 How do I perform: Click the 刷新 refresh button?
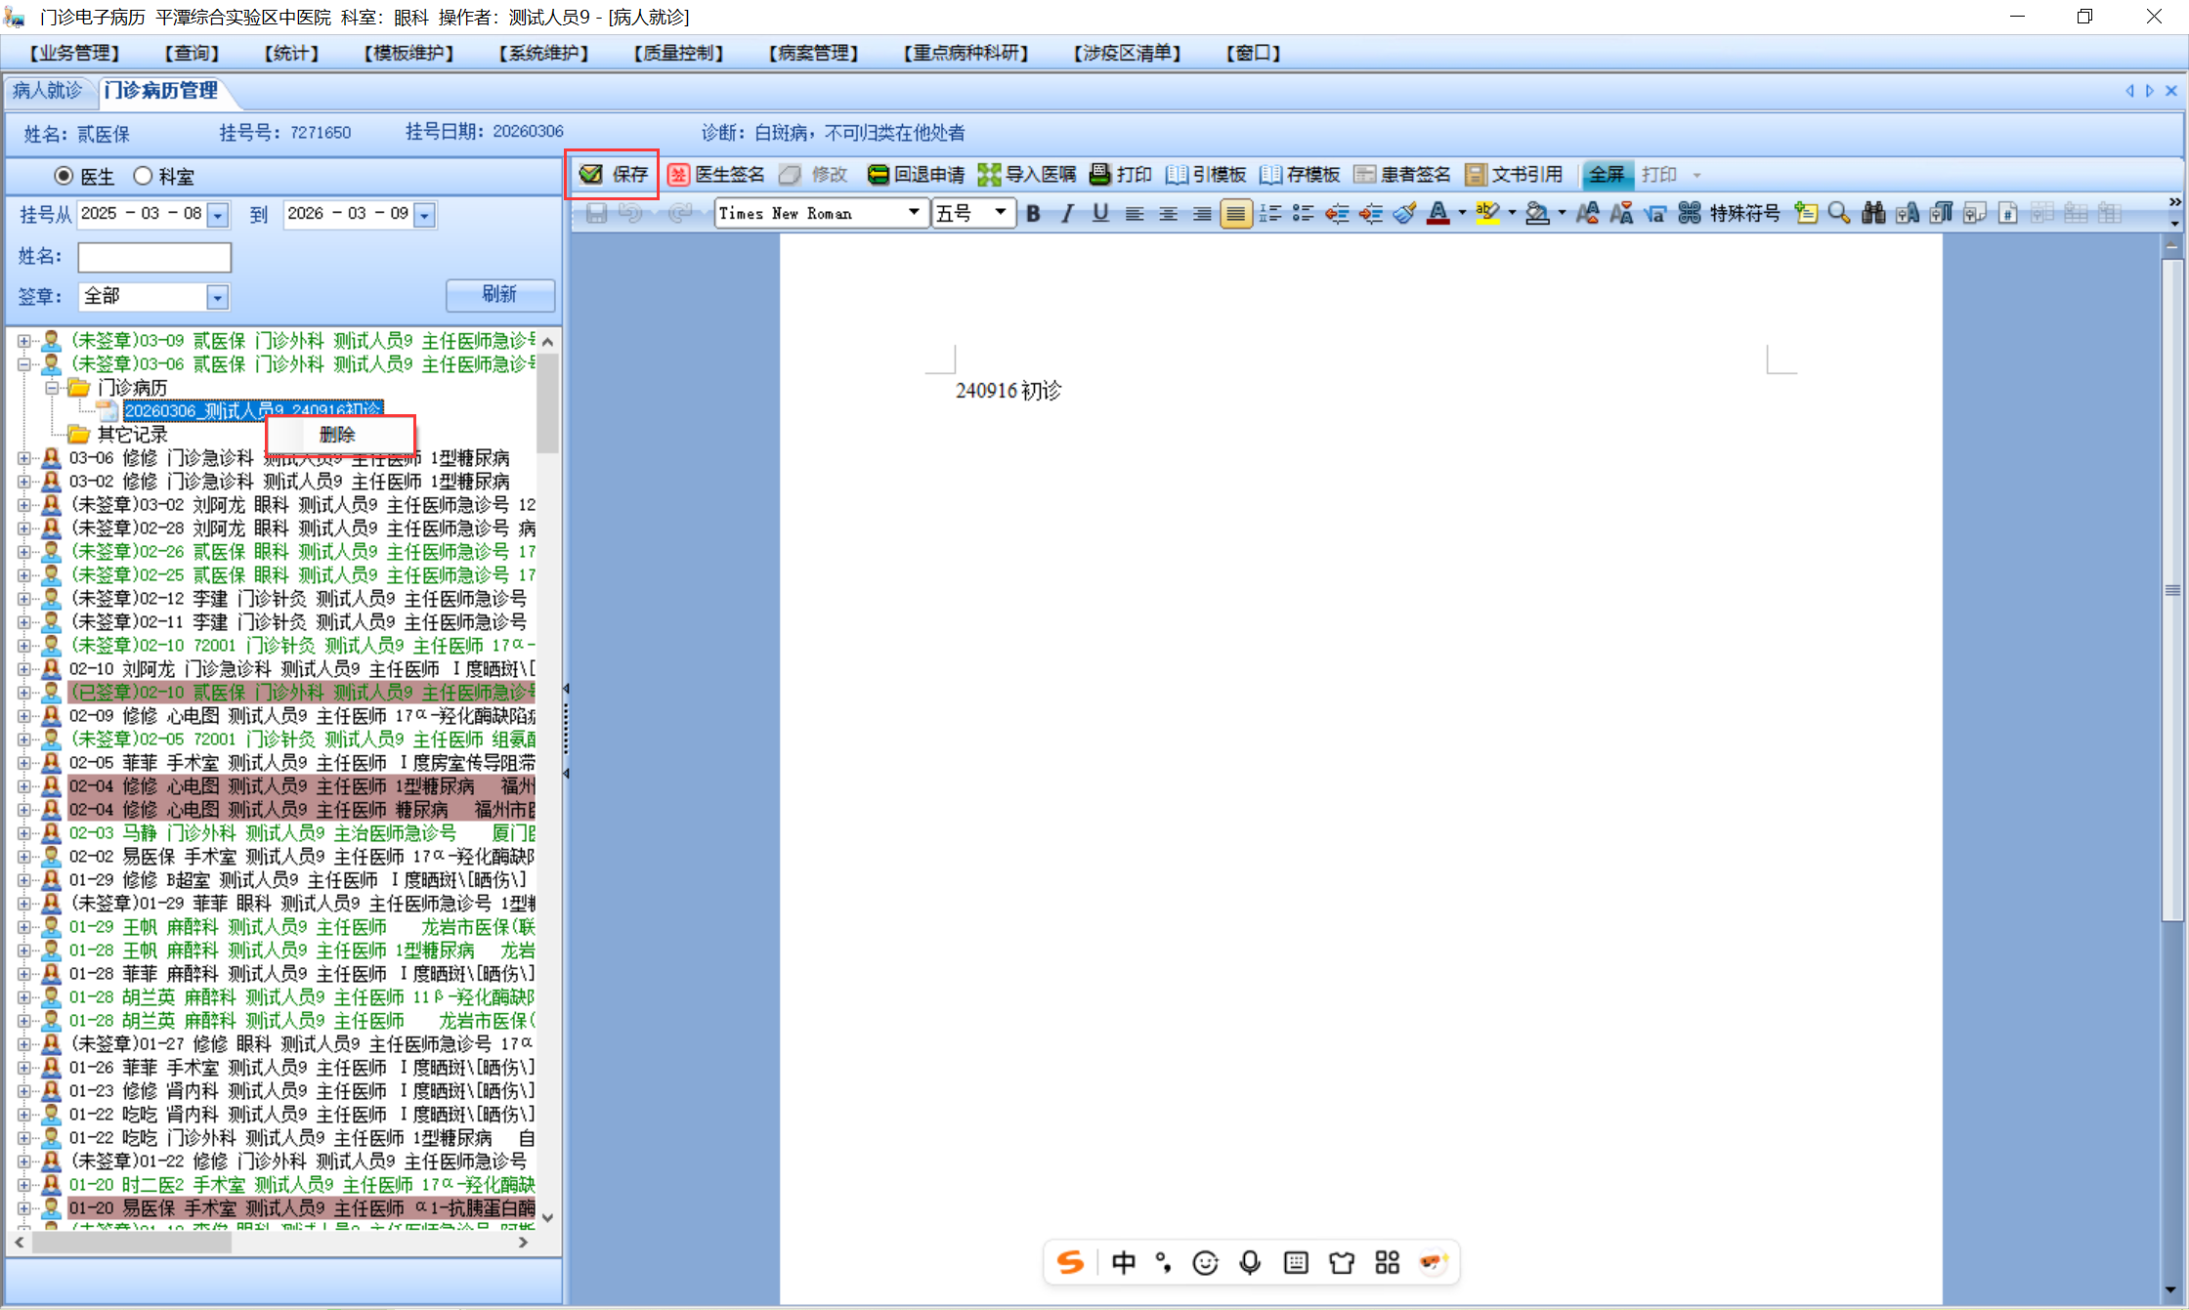(x=499, y=294)
